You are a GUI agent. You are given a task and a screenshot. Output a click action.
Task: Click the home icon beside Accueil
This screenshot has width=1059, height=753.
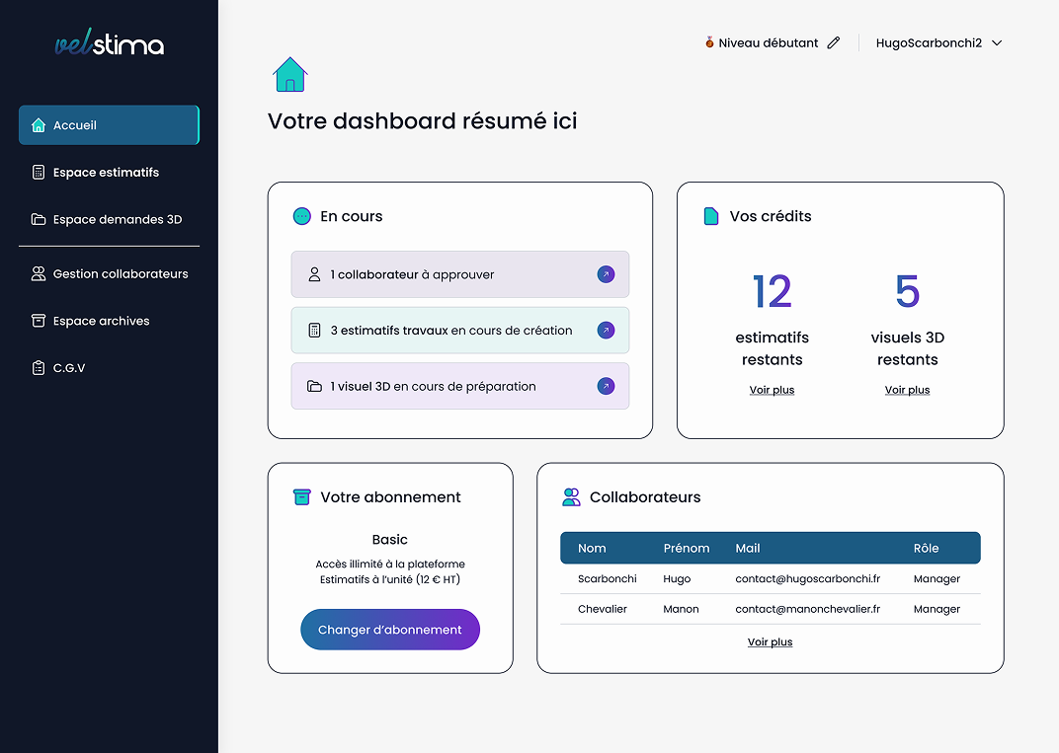pyautogui.click(x=39, y=124)
